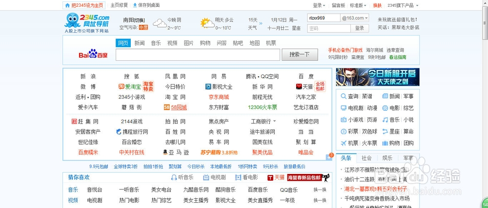488x208 pixels.
Task: Expand the 工商银行 dropdown arrow
Action: click(x=274, y=121)
